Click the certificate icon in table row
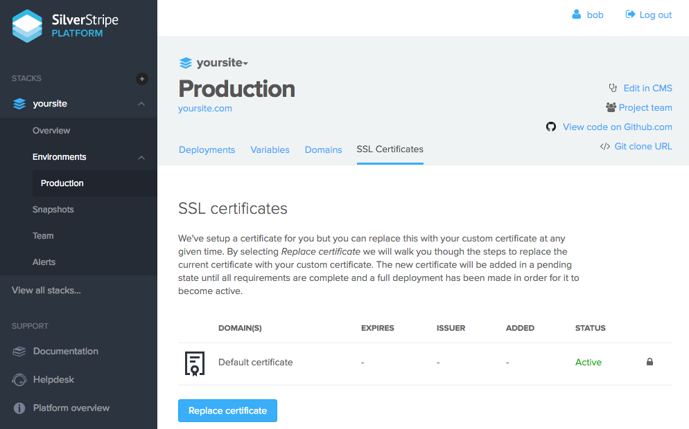The height and width of the screenshot is (429, 689). point(195,363)
